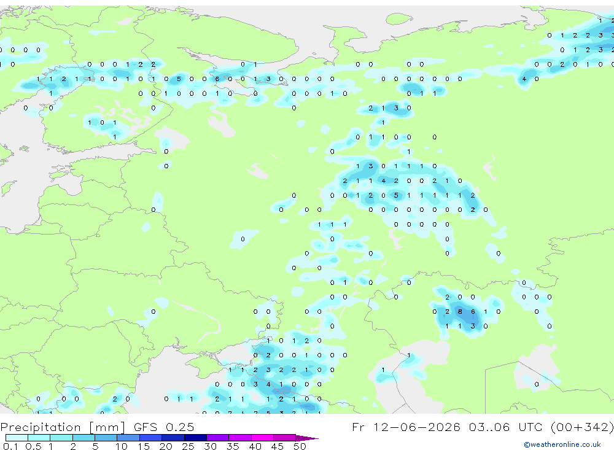Open the weatheronline.co.uk copyright link
Image resolution: width=614 pixels, height=450 pixels.
(x=562, y=444)
